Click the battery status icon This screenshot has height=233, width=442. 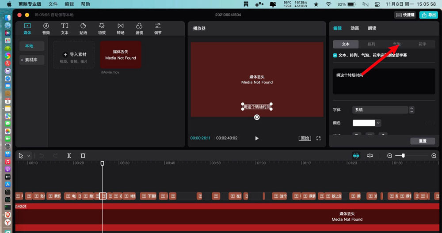pyautogui.click(x=351, y=4)
